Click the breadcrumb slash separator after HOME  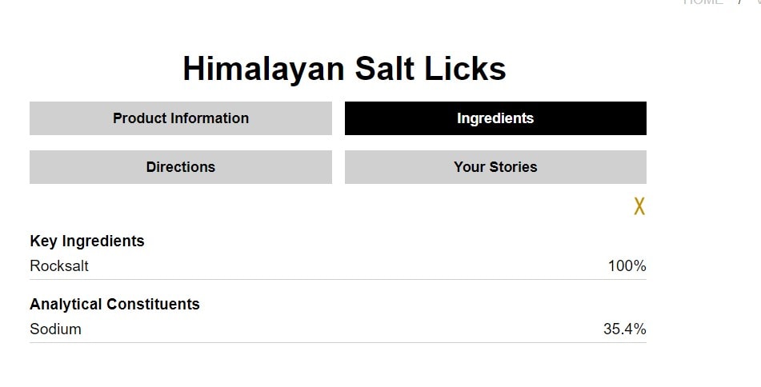tap(739, 2)
